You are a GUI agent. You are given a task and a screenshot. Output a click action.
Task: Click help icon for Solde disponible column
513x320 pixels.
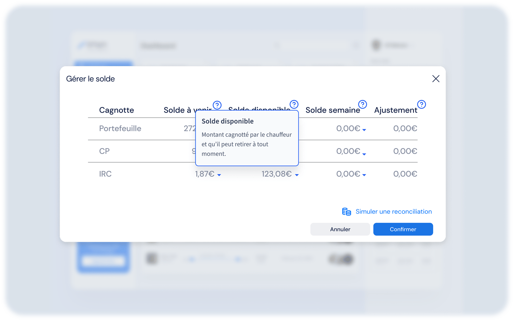[294, 104]
